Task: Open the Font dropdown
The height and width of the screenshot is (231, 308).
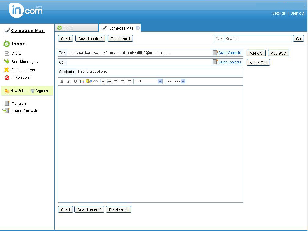Action: pos(148,81)
